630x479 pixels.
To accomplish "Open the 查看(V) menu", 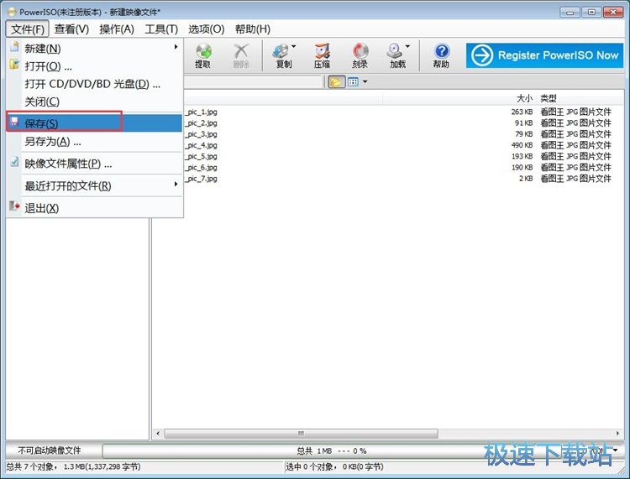I will [71, 29].
